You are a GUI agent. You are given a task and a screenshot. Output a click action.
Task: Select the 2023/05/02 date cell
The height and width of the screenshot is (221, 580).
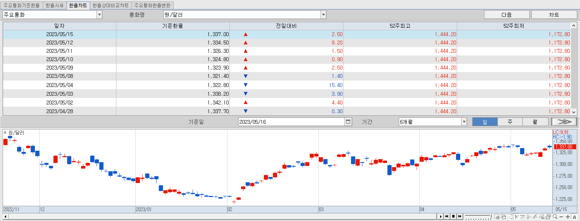[60, 103]
